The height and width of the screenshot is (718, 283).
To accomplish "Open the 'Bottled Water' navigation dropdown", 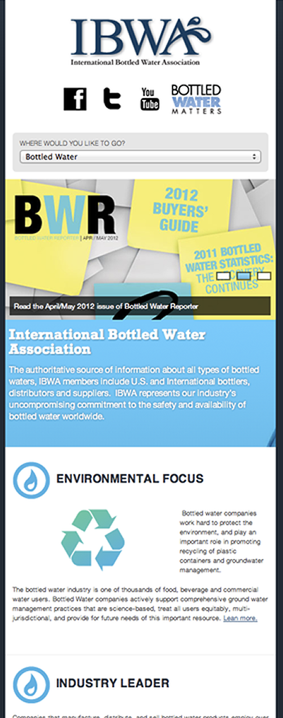I will (140, 156).
